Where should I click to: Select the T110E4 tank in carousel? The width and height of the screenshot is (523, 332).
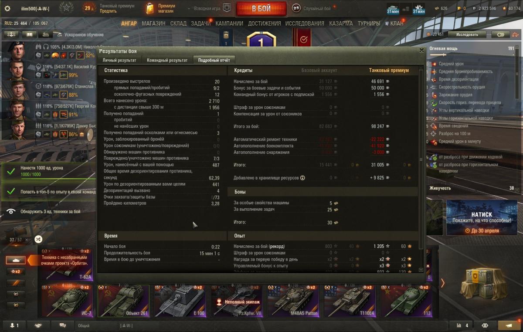click(x=350, y=301)
